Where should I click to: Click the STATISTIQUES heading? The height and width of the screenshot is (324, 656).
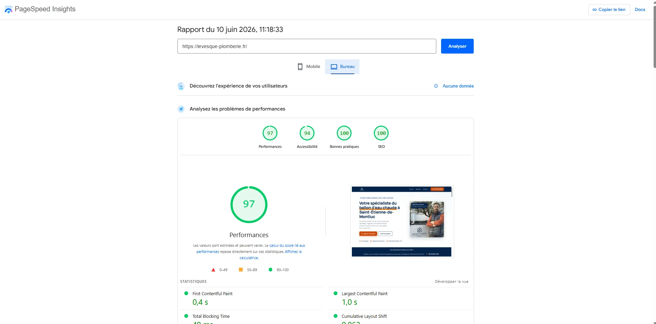[x=193, y=281]
